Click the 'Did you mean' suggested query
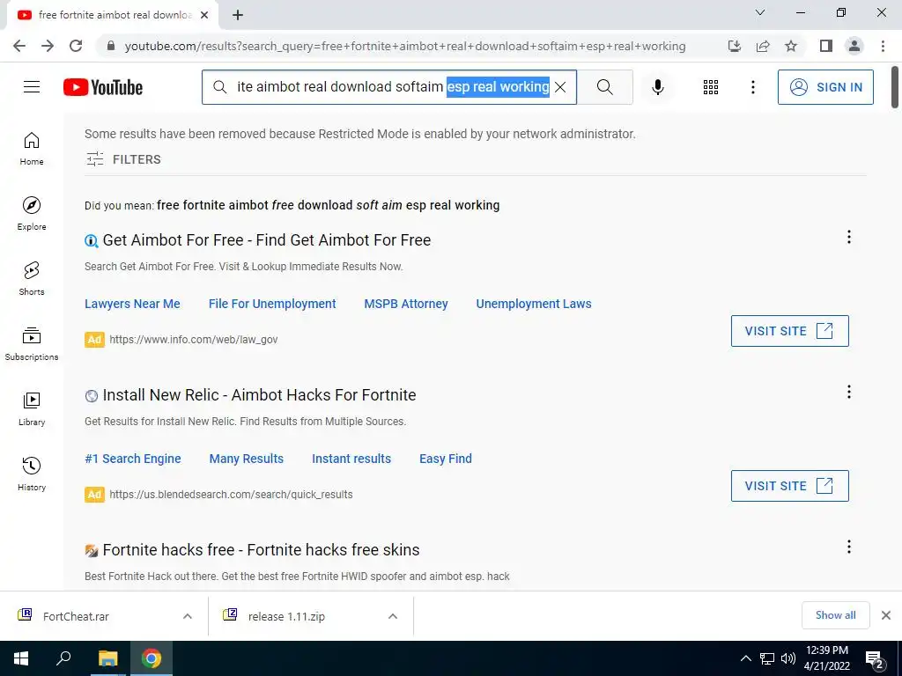 [x=328, y=205]
